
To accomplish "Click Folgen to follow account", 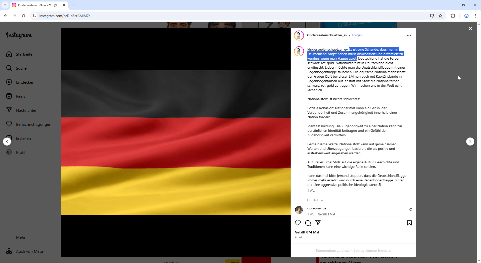I will [x=357, y=35].
